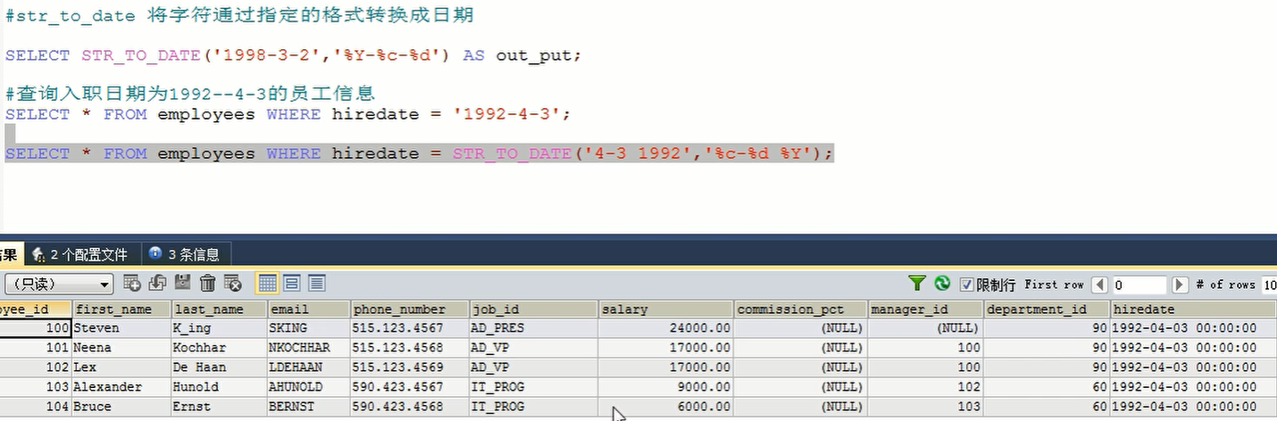The width and height of the screenshot is (1277, 421).
Task: Click the manager_id column header
Action: (926, 309)
